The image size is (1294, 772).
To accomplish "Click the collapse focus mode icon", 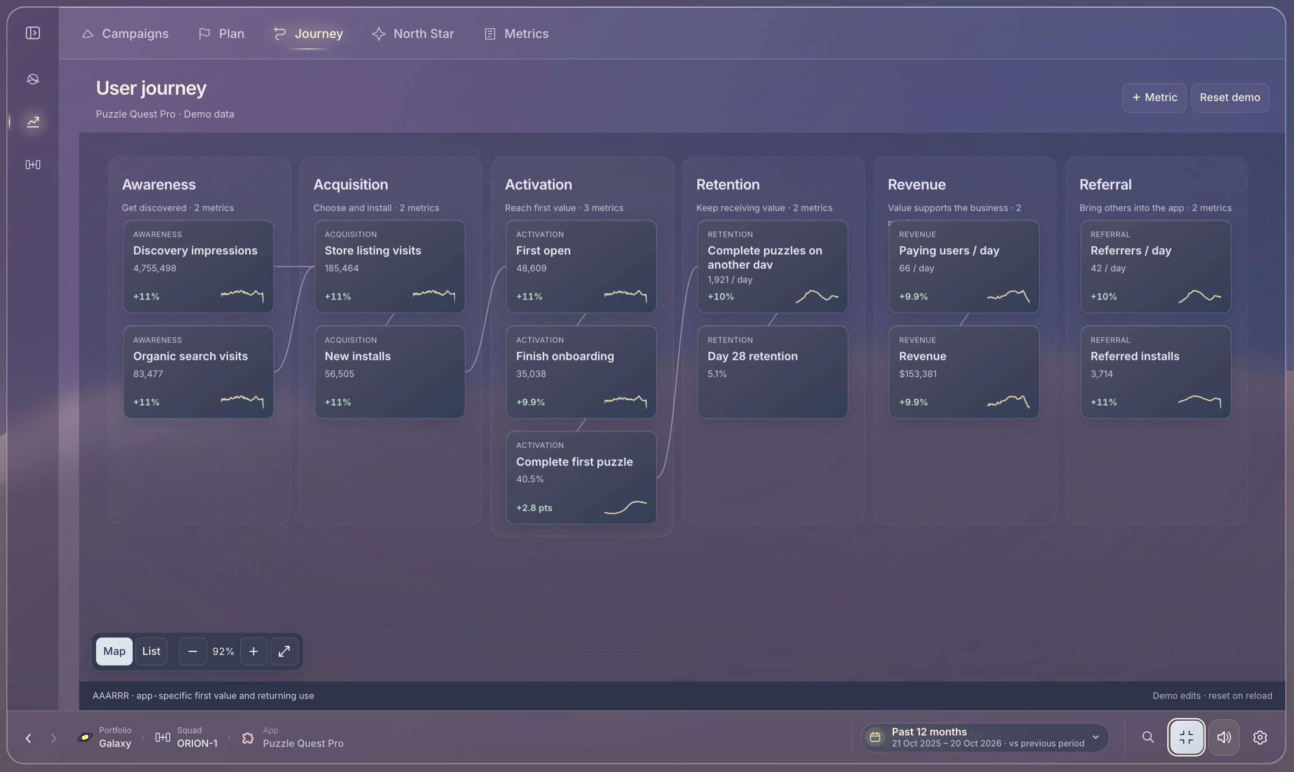I will pos(1186,737).
